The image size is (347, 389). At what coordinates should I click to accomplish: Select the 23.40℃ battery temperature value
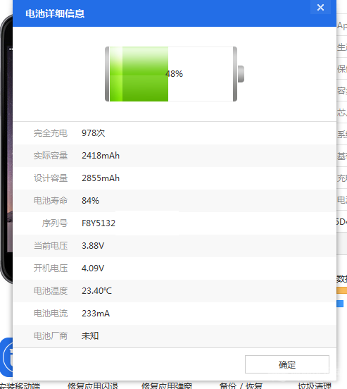(x=97, y=291)
